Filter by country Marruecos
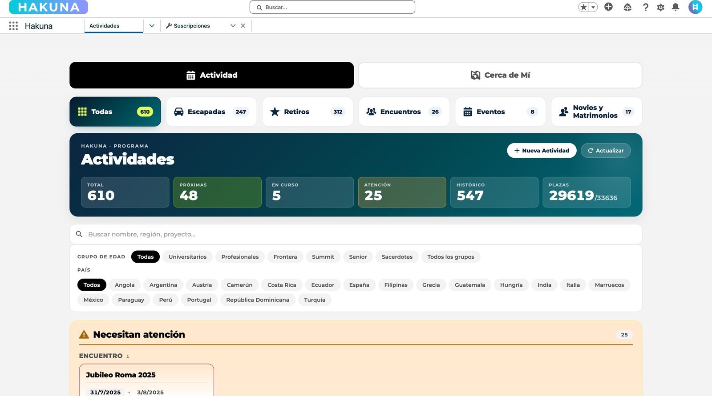The width and height of the screenshot is (712, 396). (609, 285)
